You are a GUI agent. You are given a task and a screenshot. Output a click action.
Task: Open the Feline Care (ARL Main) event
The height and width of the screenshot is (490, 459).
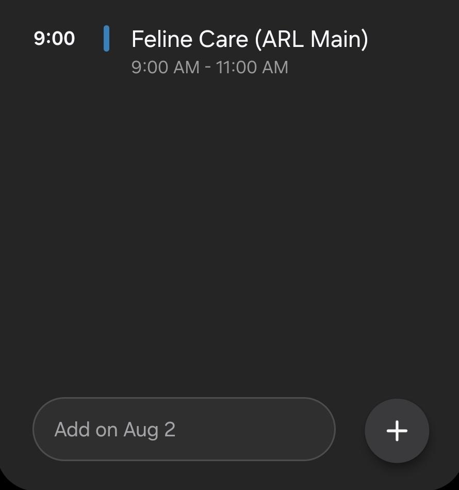250,40
